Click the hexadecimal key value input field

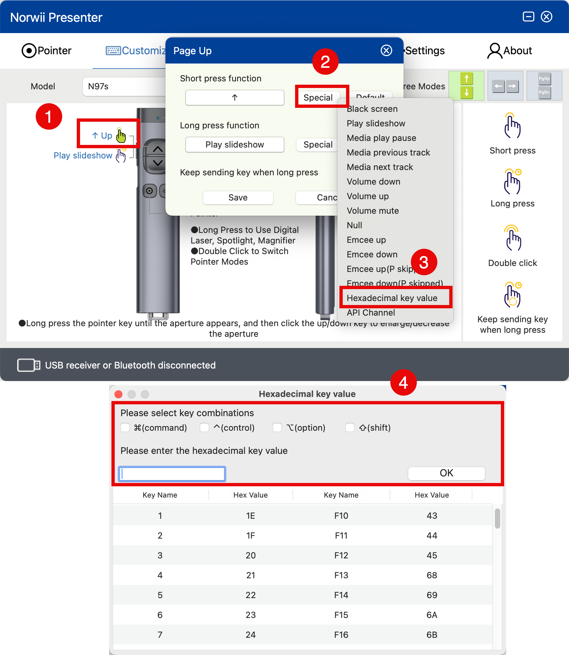coord(172,474)
